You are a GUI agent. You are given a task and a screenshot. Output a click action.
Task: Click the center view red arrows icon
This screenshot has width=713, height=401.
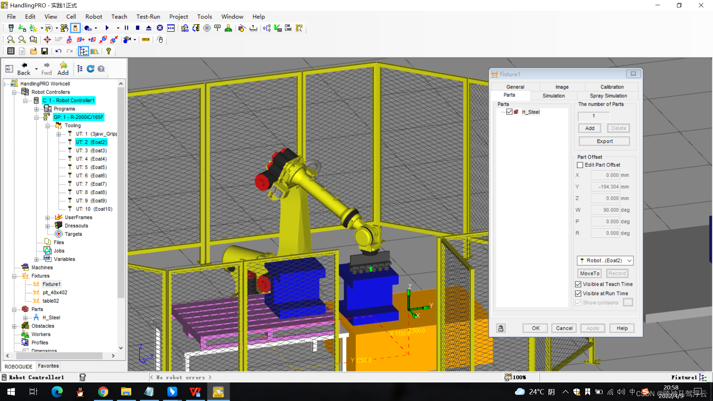tap(47, 40)
